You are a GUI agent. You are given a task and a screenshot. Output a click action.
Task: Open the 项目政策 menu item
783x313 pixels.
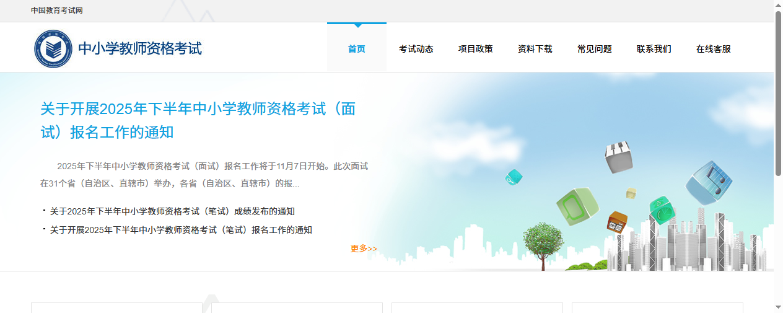click(475, 49)
